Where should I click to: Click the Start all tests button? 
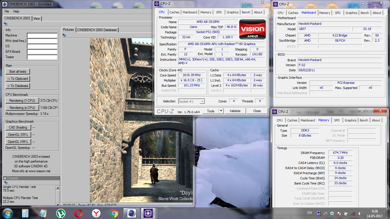click(x=18, y=72)
